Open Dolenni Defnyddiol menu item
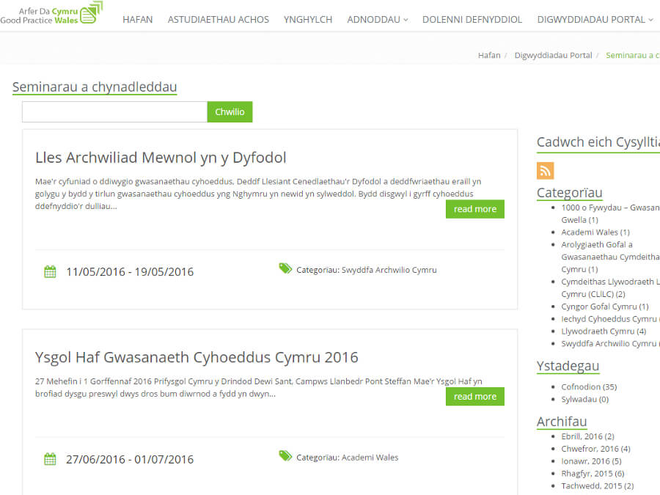Viewport: 660px width, 495px height. [472, 19]
